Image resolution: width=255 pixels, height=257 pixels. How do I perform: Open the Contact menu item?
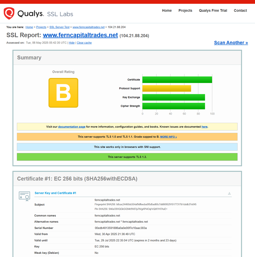240,10
